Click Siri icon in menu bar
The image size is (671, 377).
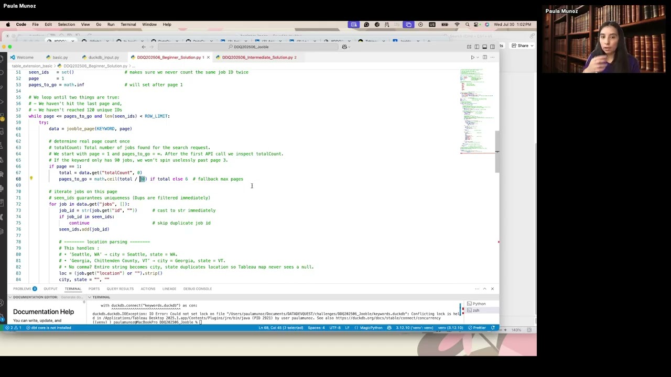pos(487,24)
